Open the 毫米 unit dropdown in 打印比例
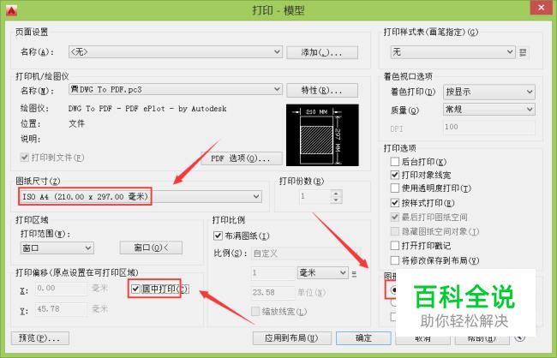Image resolution: width=557 pixels, height=358 pixels. click(322, 272)
